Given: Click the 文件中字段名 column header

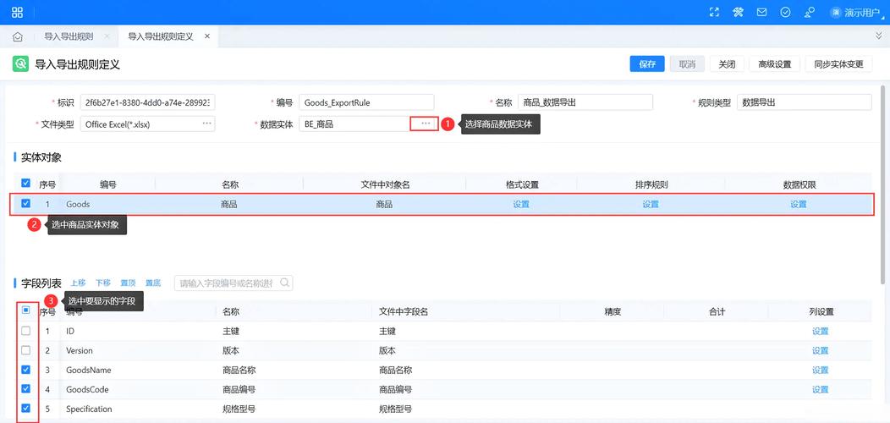Looking at the screenshot, I should coord(403,311).
